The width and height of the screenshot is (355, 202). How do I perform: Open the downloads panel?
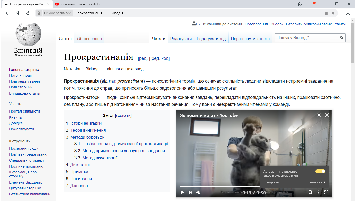(348, 13)
